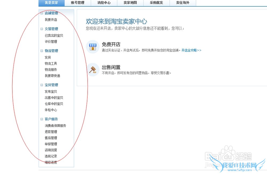The width and height of the screenshot is (267, 174).
Task: Open 体检中心 link
Action: click(x=51, y=110)
